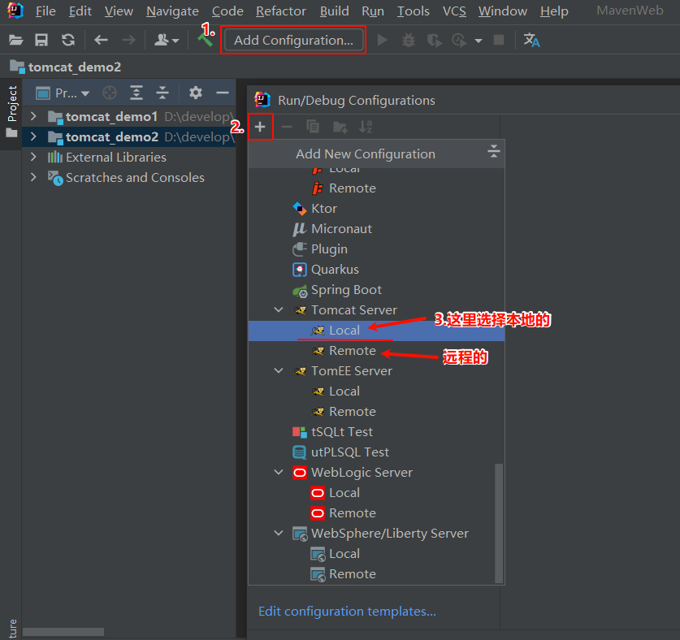The image size is (680, 640).
Task: Open the Edit menu
Action: [x=80, y=11]
